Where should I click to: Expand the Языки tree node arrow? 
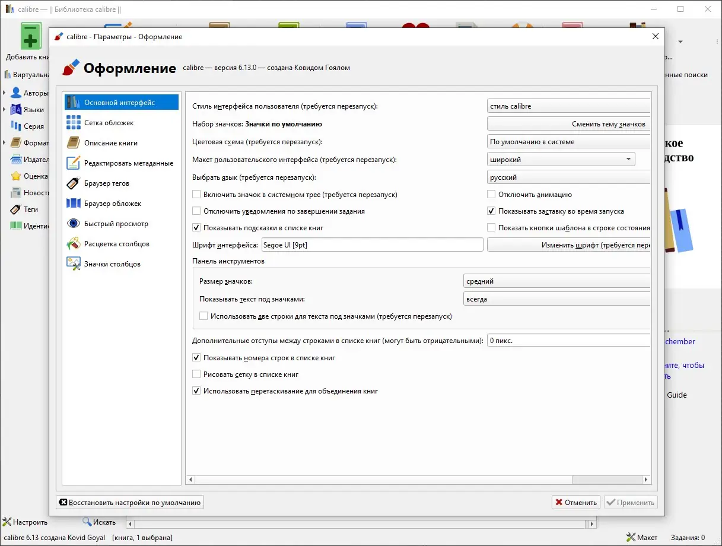click(x=4, y=110)
